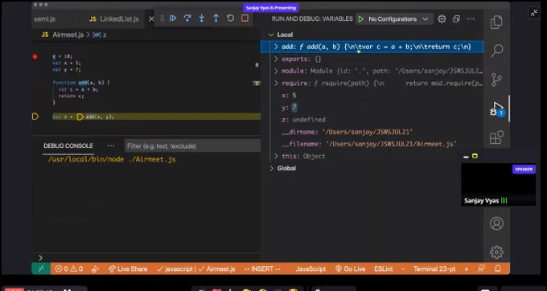Image resolution: width=547 pixels, height=291 pixels.
Task: Toggle the yellow speaker tile size button
Action: [x=475, y=156]
